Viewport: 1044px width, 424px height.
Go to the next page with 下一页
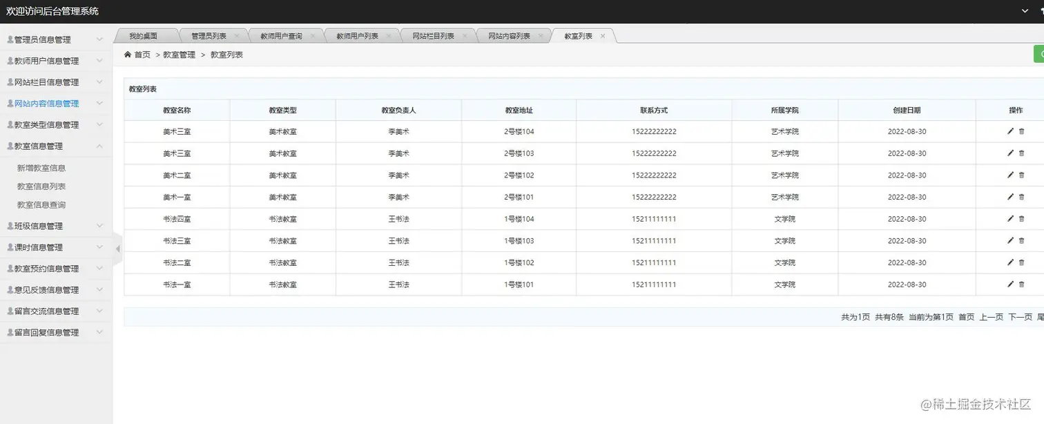pyautogui.click(x=1020, y=317)
